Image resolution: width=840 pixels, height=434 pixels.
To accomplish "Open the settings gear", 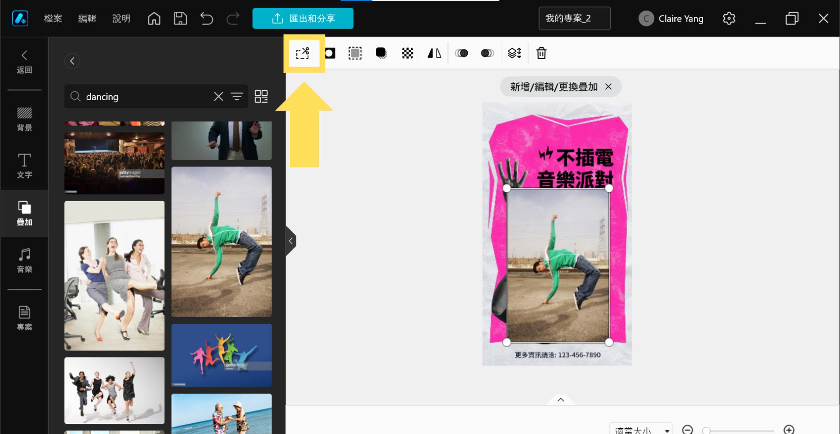I will point(729,19).
